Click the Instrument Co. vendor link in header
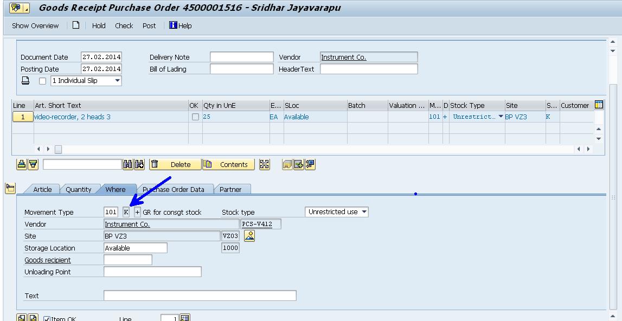This screenshot has width=622, height=321. tap(344, 57)
